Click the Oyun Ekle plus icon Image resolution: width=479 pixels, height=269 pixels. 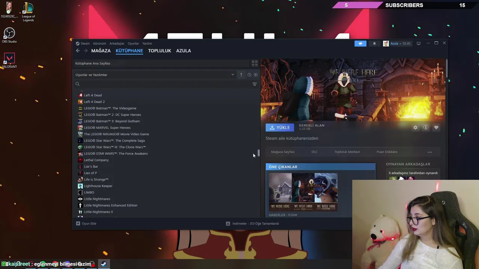pyautogui.click(x=78, y=223)
